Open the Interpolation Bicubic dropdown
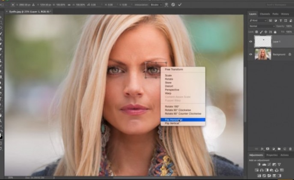 tap(156, 4)
